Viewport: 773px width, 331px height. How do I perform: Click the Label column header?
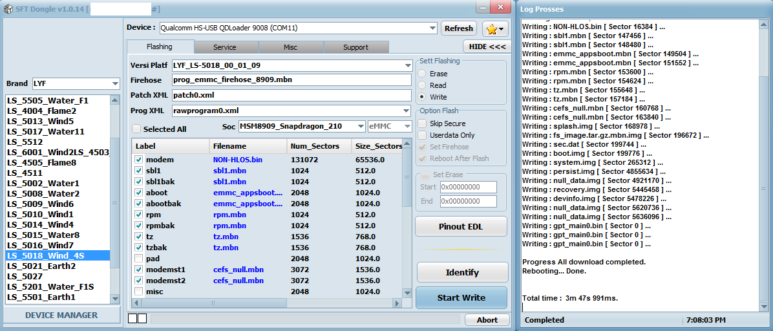[171, 147]
